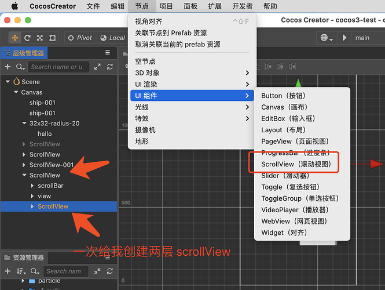The width and height of the screenshot is (385, 290).
Task: Select the Rotate transform tool
Action: coord(27,38)
